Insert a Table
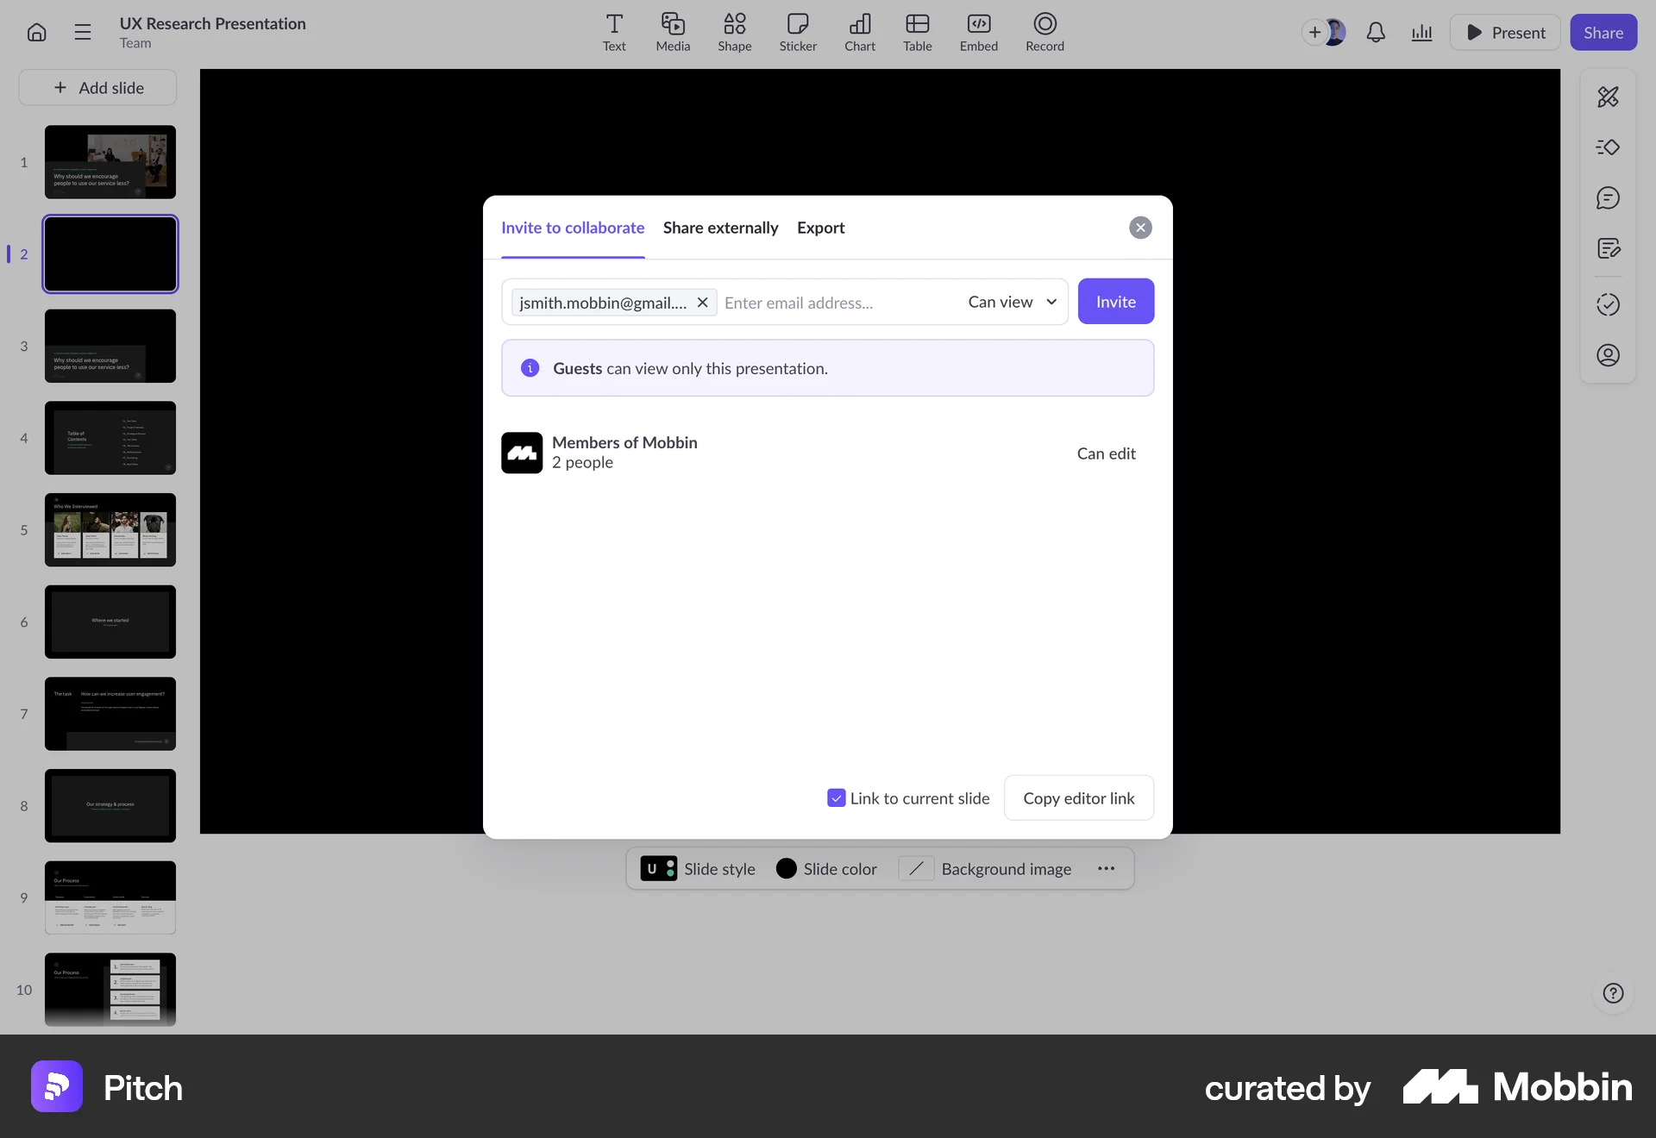This screenshot has height=1138, width=1656. [917, 32]
